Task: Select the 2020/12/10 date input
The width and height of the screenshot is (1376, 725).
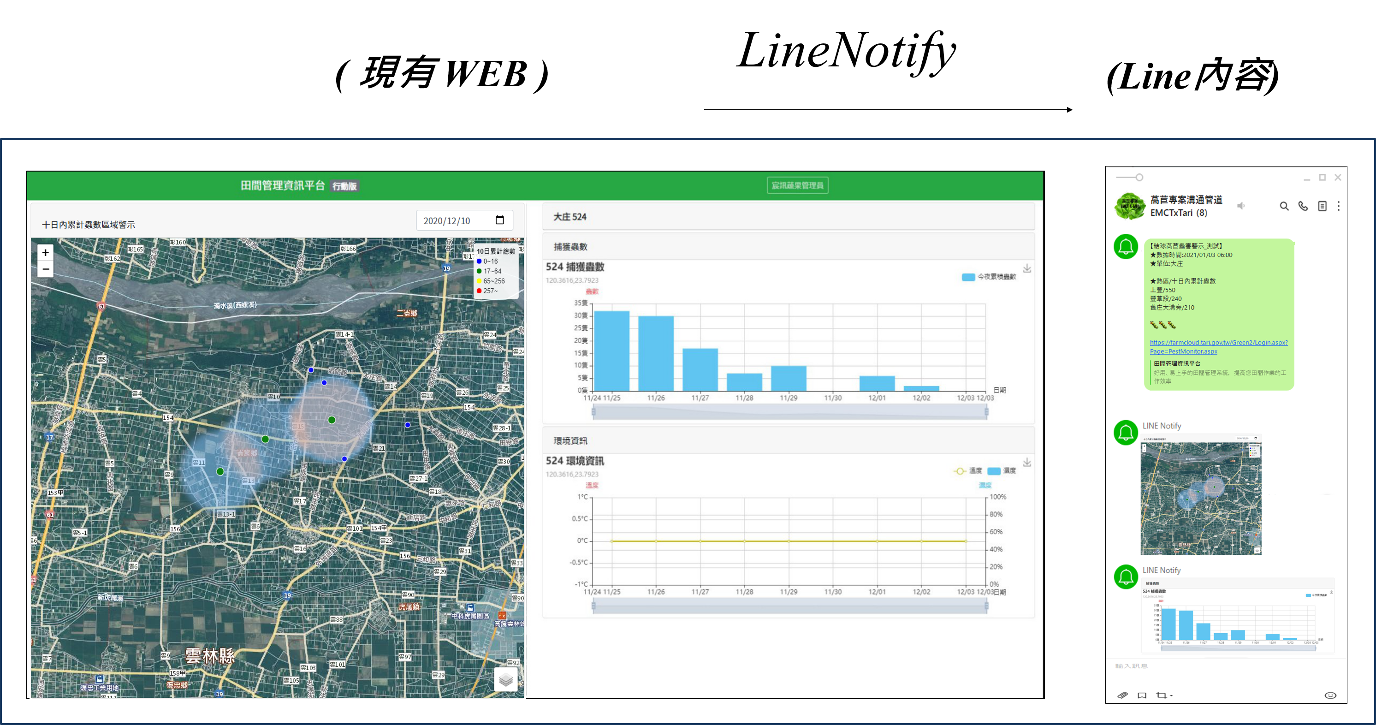Action: 464,220
